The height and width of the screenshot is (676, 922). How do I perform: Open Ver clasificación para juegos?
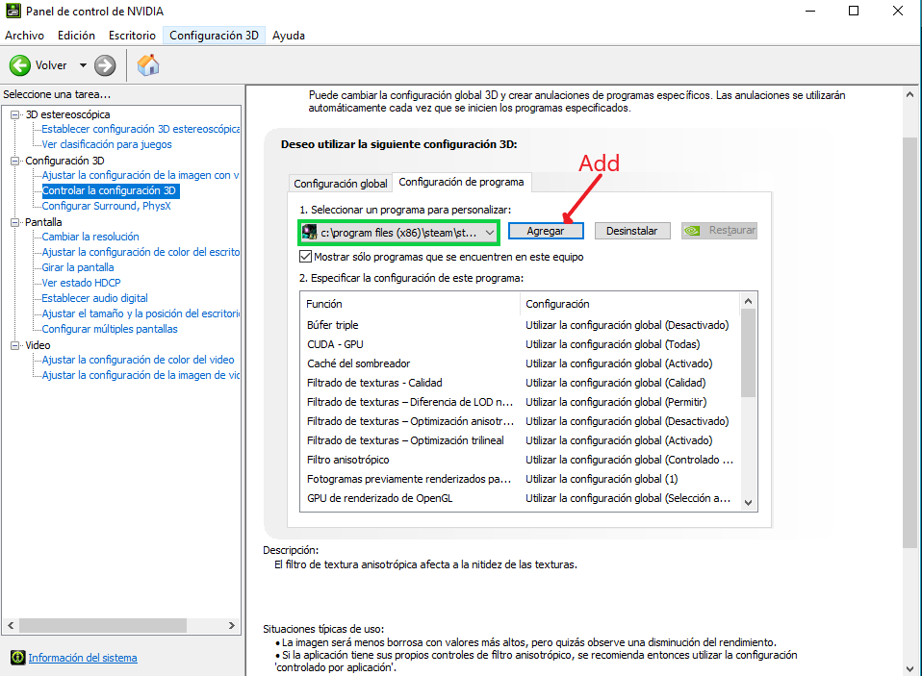coord(107,144)
